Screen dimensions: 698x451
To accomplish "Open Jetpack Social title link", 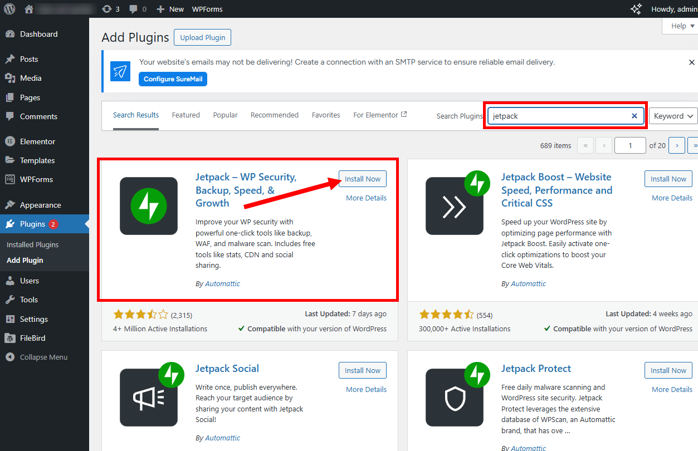I will click(227, 369).
